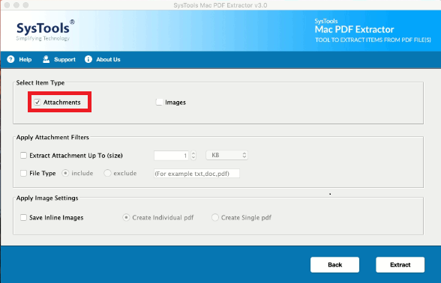Click the Support person icon
441x283 pixels.
click(x=46, y=59)
